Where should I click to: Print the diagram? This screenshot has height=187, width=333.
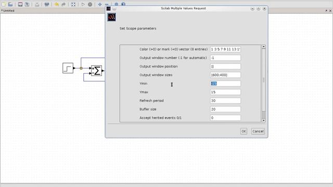[47, 4]
